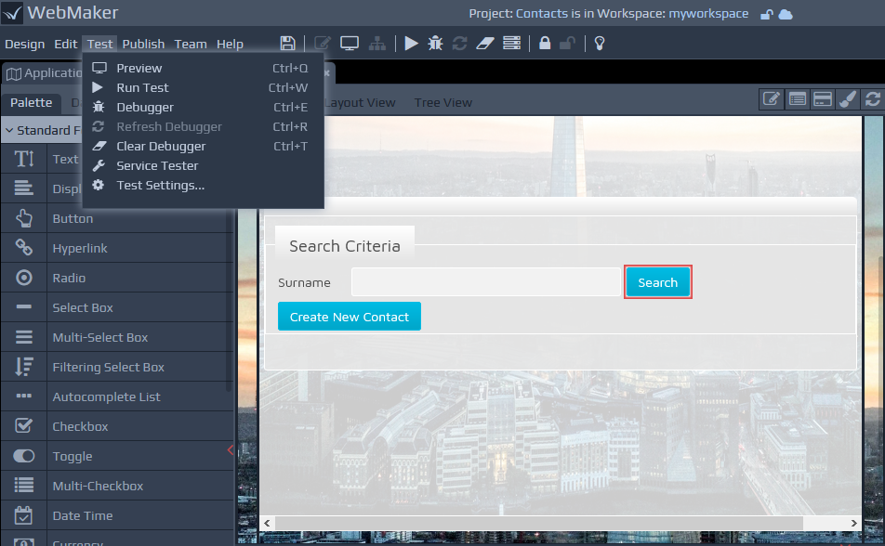The image size is (885, 546).
Task: Close the open Test menu
Action: [x=99, y=44]
